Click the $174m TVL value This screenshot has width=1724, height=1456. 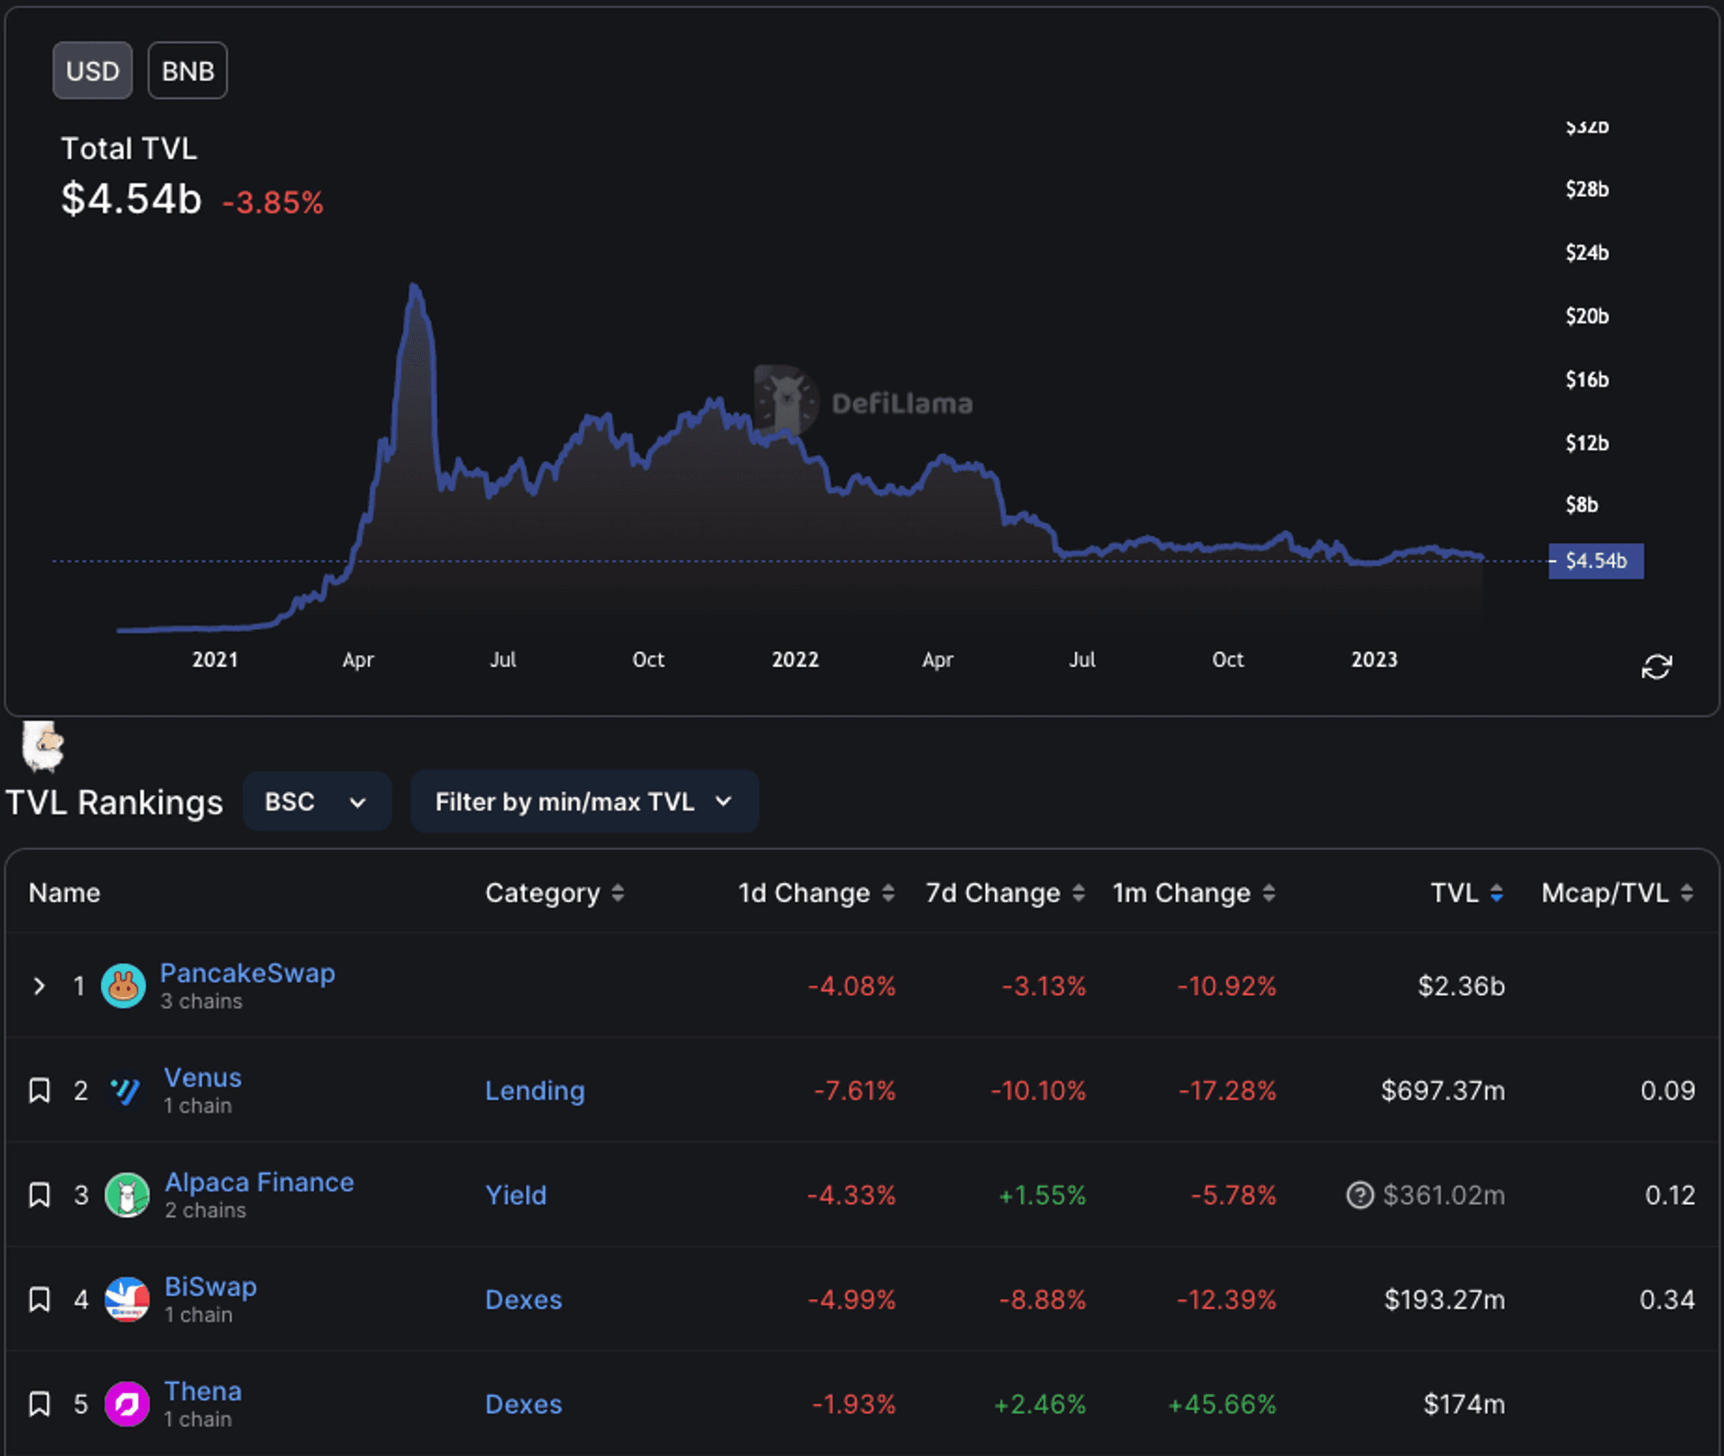pos(1464,1404)
